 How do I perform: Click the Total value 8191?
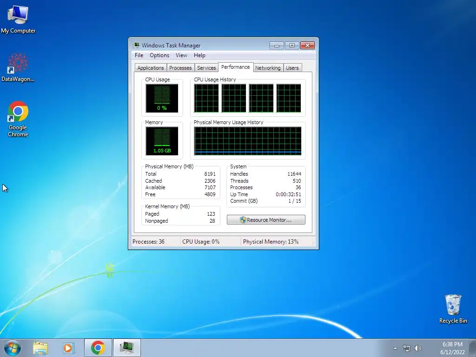(x=210, y=174)
